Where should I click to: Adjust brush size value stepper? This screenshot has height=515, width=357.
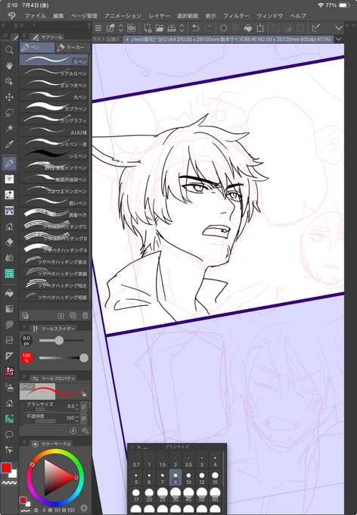click(77, 407)
